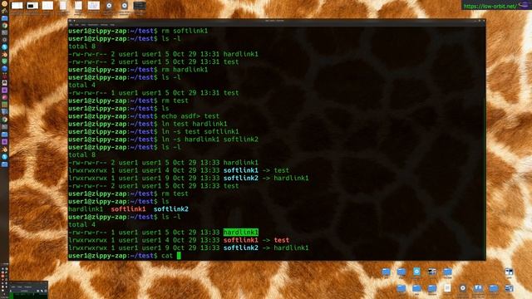
Task: Open desktop thumbnail showing a black rectangle
Action: point(32,6)
